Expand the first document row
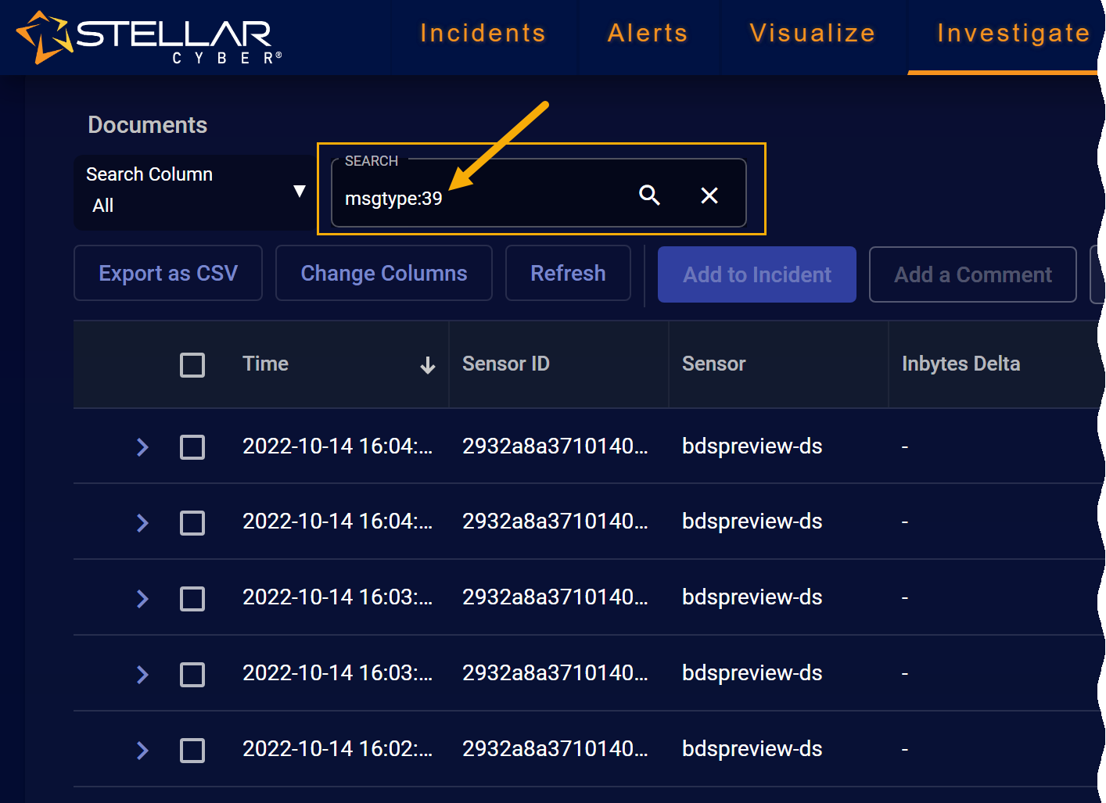Screen dimensions: 1106x803 click(142, 447)
